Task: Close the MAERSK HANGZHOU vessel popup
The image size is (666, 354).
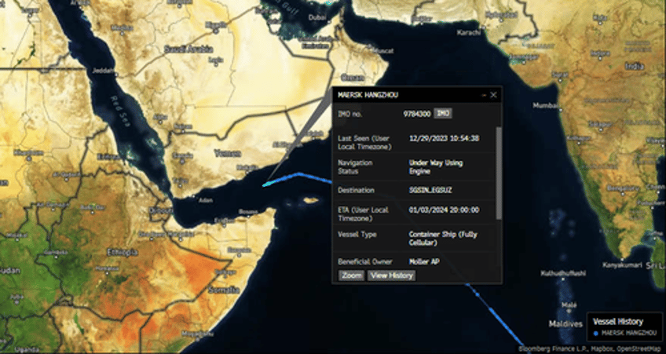Action: (x=493, y=95)
